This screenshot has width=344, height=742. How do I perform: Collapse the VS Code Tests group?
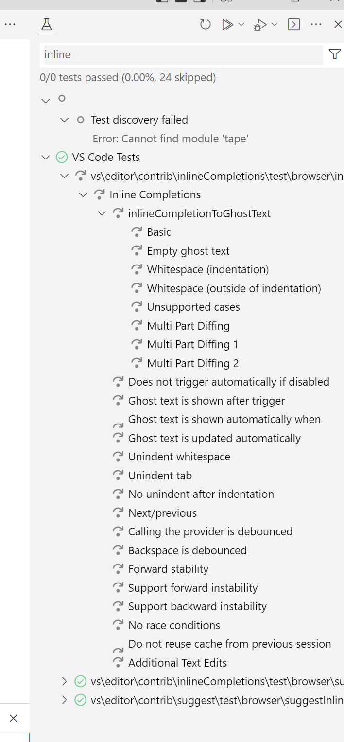(x=46, y=157)
